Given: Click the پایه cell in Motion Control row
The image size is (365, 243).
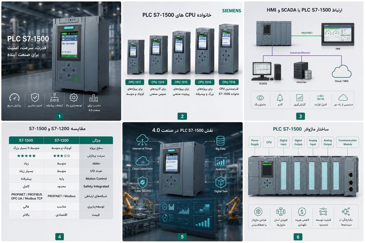Looking at the screenshot, I should (62, 179).
